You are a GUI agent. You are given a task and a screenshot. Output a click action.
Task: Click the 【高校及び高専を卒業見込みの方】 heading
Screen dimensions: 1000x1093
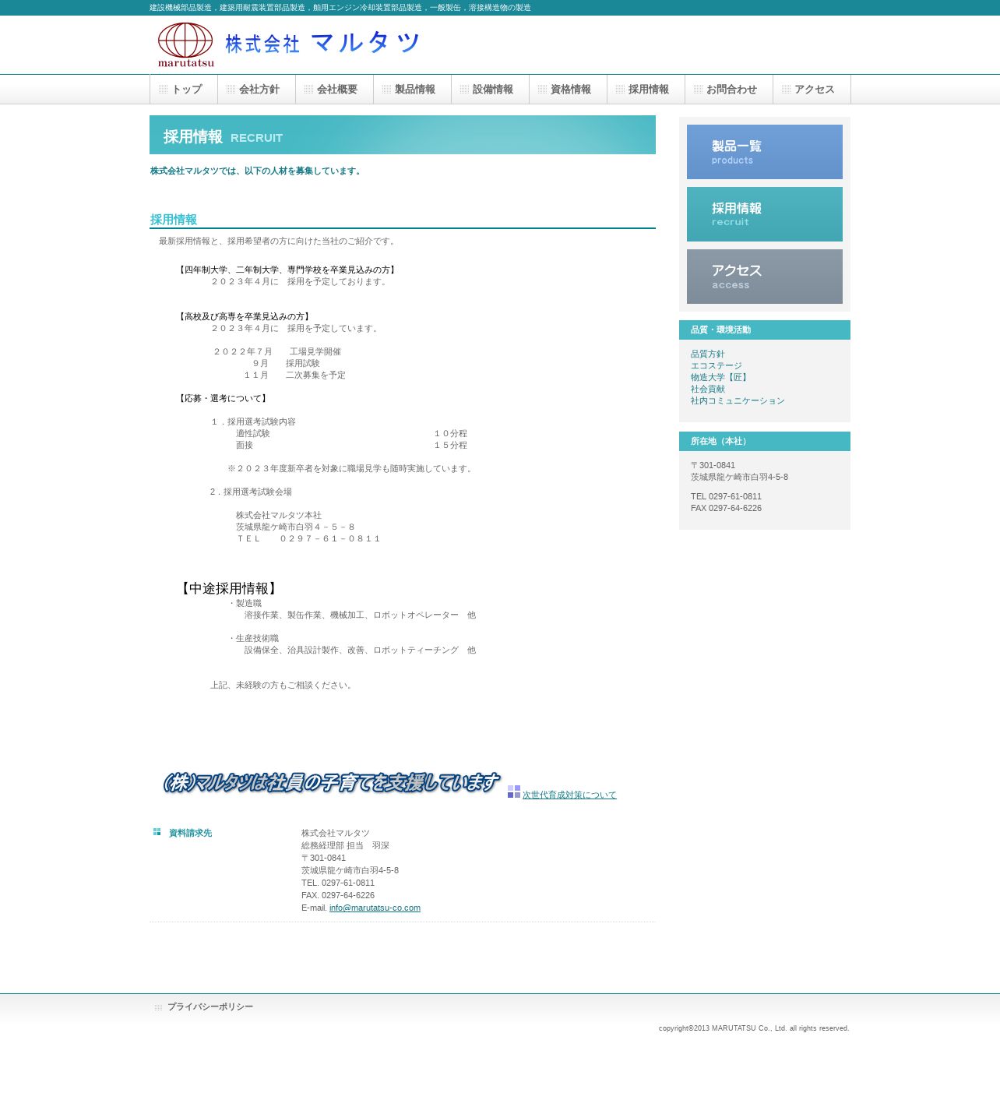click(245, 316)
